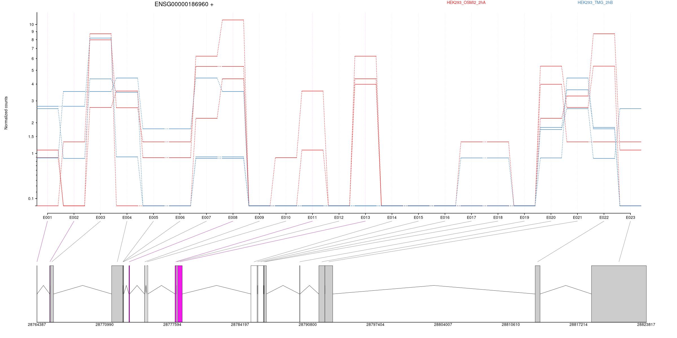This screenshot has height=338, width=677.
Task: Click exon label E004
Action: 127,217
